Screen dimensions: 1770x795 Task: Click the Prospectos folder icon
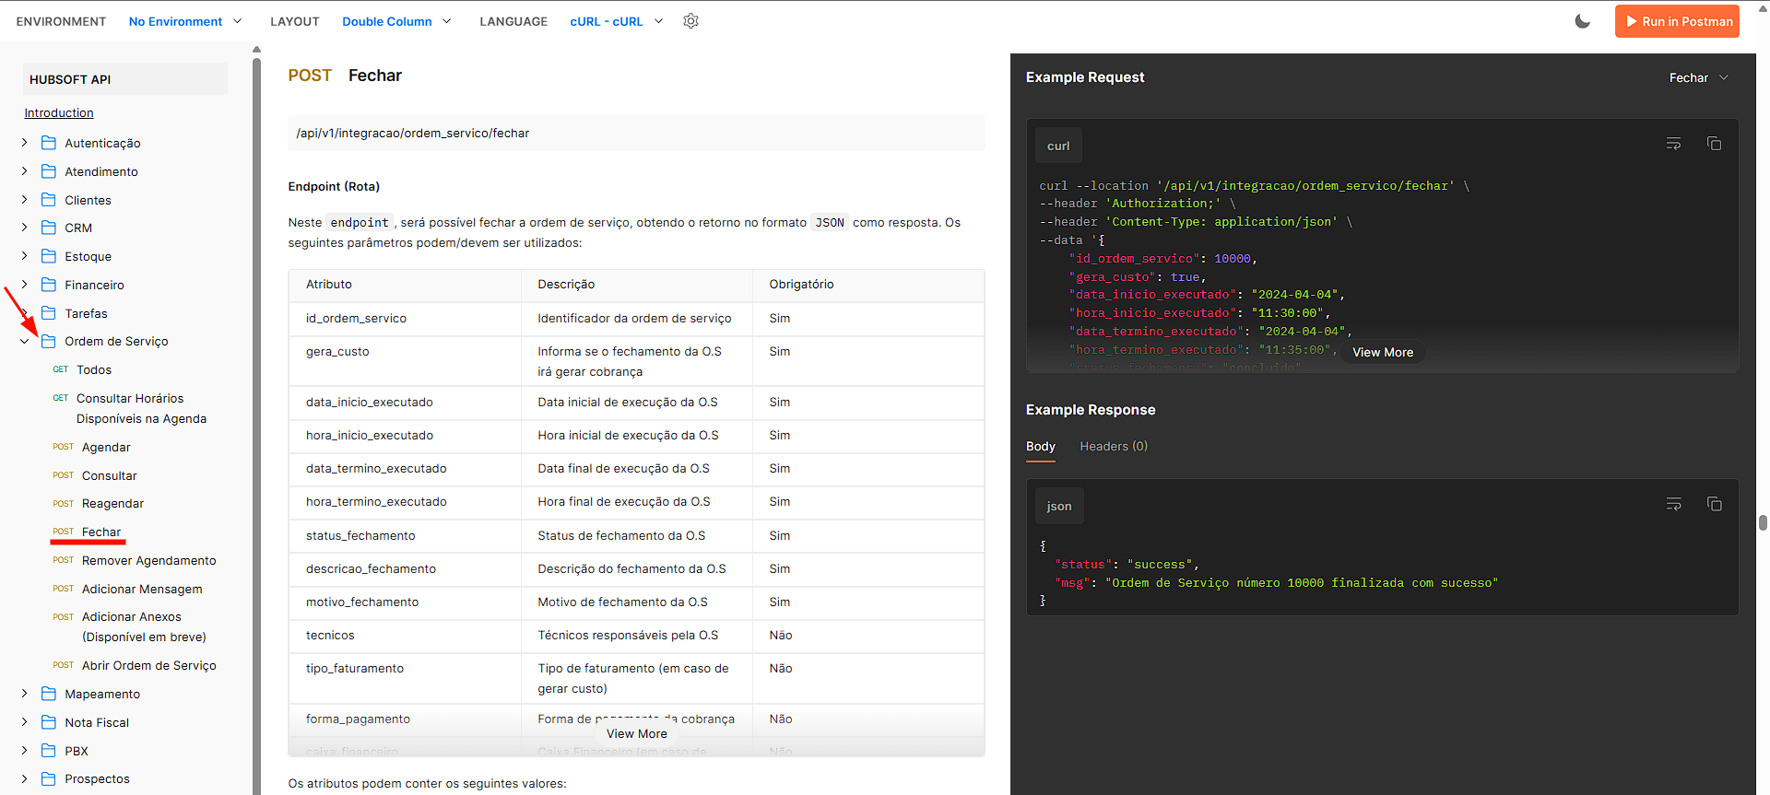(x=49, y=778)
